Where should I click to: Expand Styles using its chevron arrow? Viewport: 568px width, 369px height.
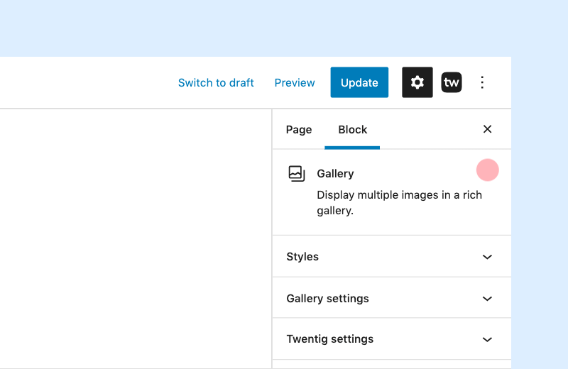click(487, 257)
